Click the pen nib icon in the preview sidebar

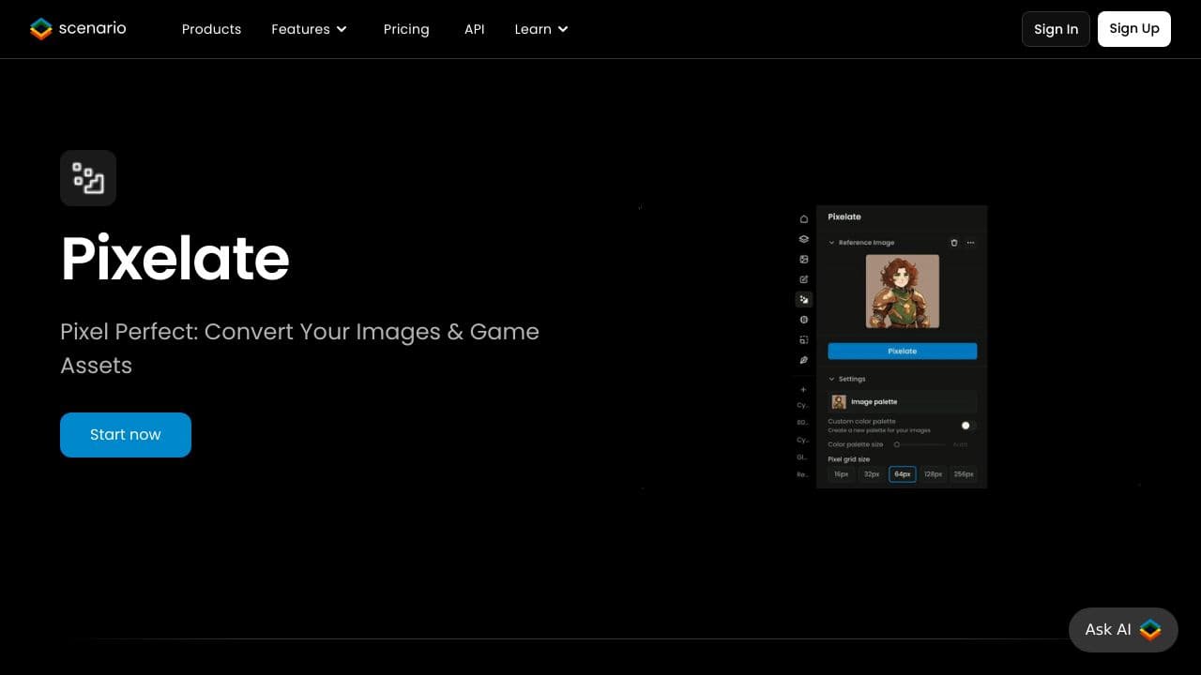pyautogui.click(x=803, y=360)
